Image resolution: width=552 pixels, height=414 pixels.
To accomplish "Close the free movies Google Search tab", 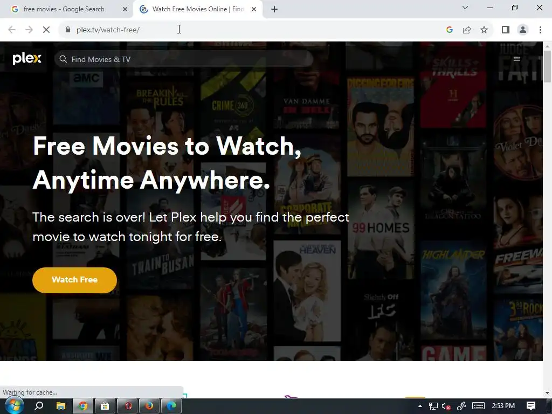I will (125, 9).
